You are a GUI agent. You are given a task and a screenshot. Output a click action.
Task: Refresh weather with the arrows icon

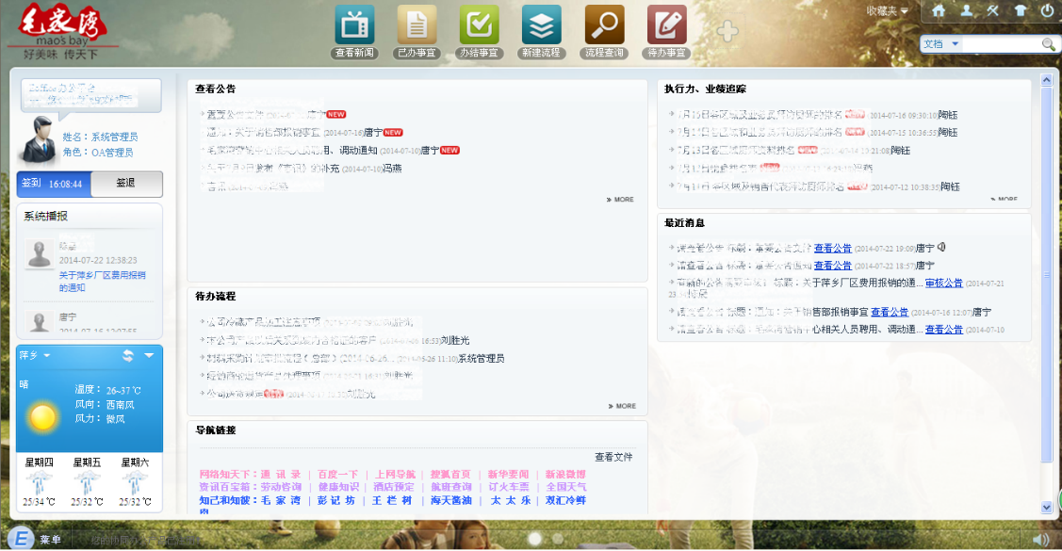tap(127, 355)
